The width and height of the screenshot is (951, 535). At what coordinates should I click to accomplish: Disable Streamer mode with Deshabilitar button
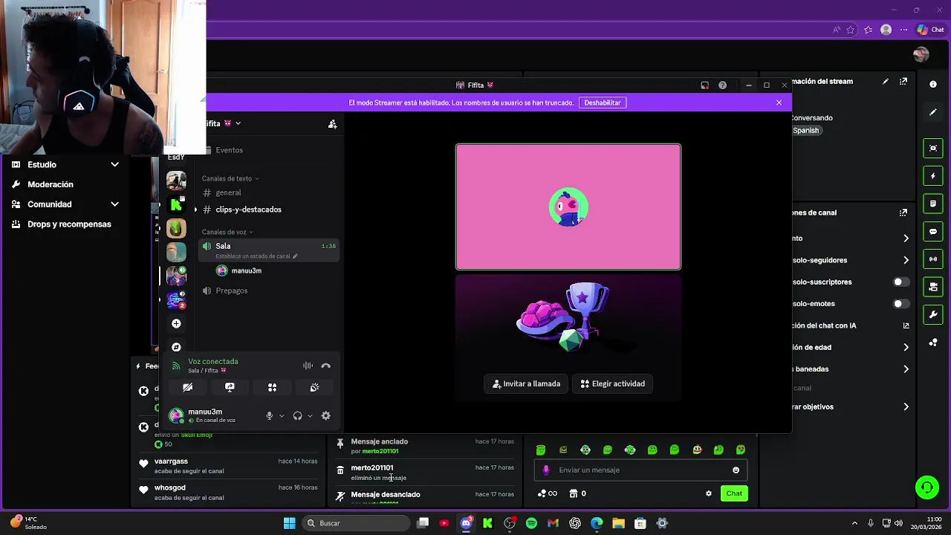tap(603, 103)
